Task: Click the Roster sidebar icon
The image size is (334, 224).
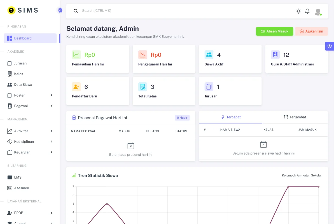Action: (10, 95)
